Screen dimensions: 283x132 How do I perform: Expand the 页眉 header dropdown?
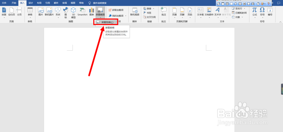tap(175, 18)
